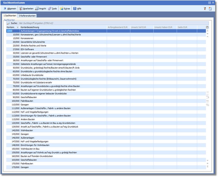218x177 pixels.
Task: Click the search magnifier icon beside Suche
Action: 8,23
